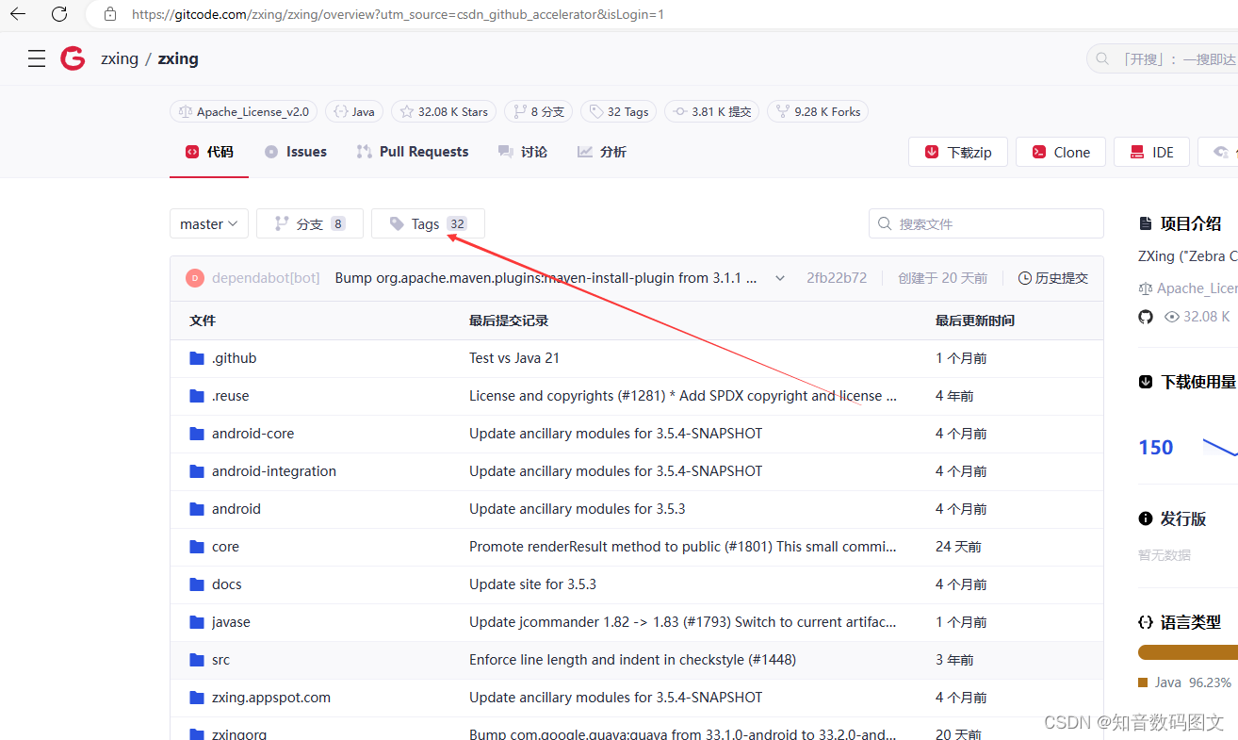Click the zxing owner link in breadcrumb

coord(120,58)
